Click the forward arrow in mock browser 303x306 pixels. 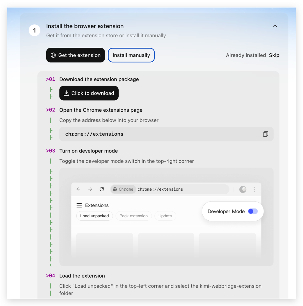coord(90,189)
